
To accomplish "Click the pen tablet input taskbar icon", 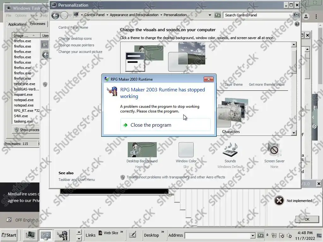I will point(132,234).
